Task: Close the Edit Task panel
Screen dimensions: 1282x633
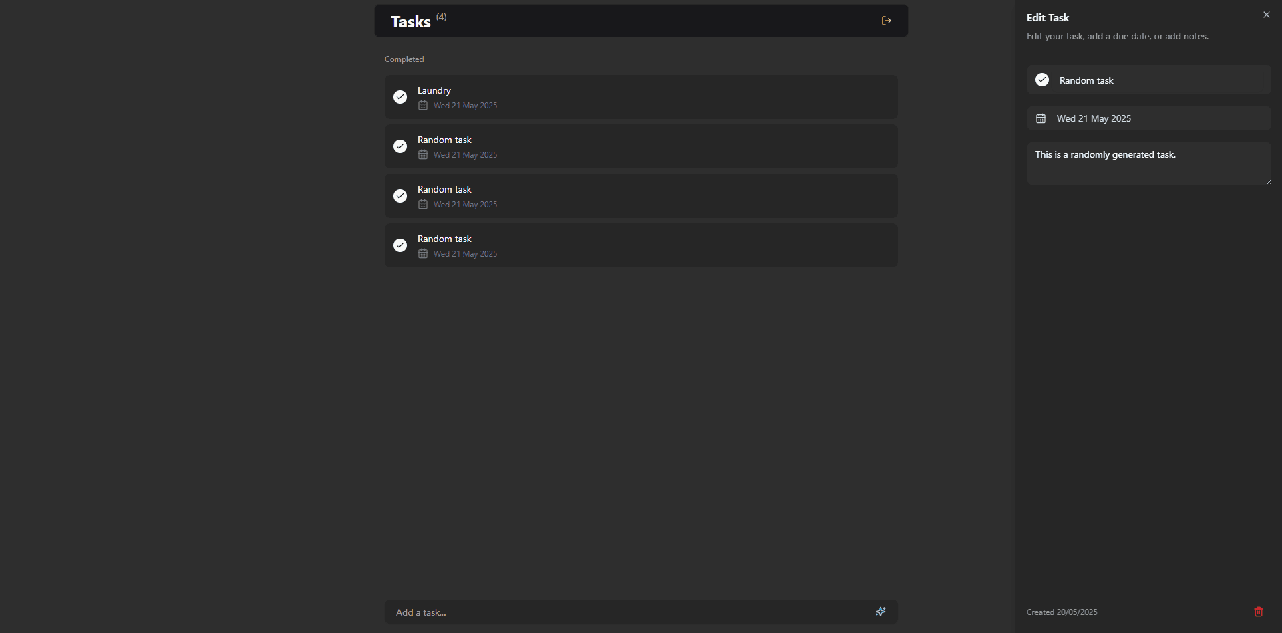Action: coord(1266,15)
